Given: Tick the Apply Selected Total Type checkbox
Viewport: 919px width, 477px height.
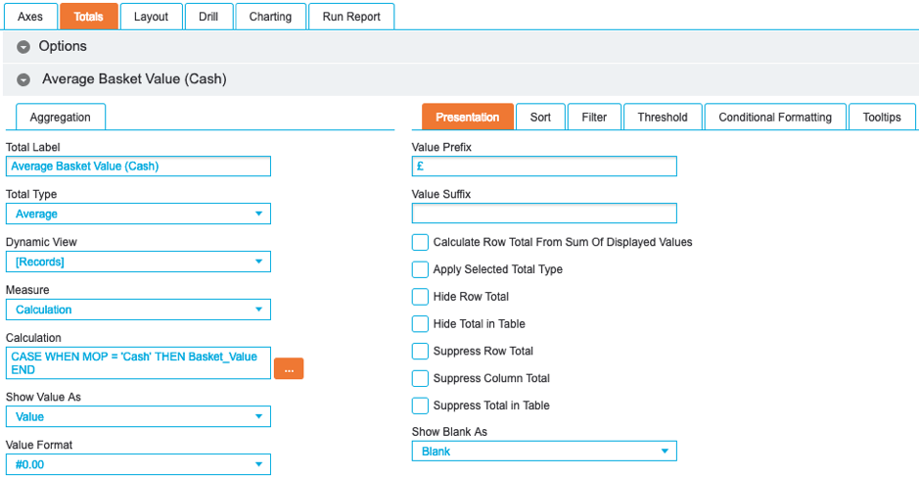Looking at the screenshot, I should tap(420, 269).
